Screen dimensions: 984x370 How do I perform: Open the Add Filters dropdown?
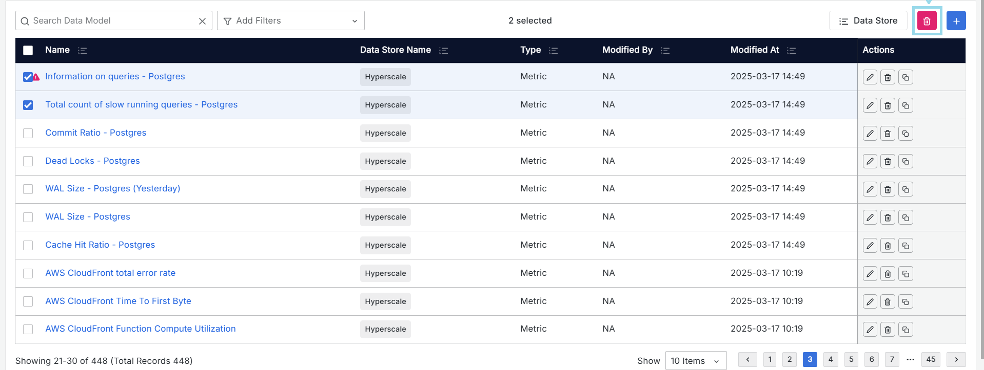pos(290,21)
